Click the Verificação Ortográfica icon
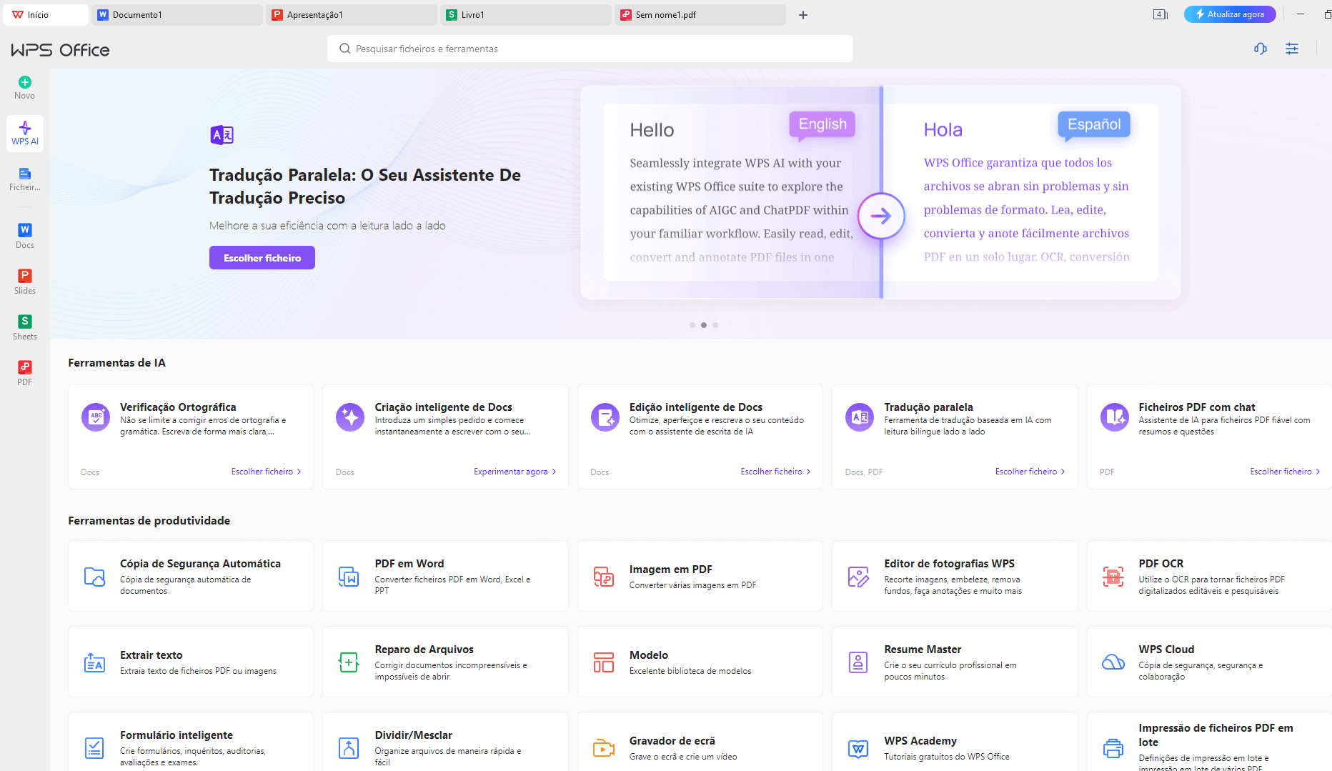This screenshot has width=1332, height=771. coord(96,417)
